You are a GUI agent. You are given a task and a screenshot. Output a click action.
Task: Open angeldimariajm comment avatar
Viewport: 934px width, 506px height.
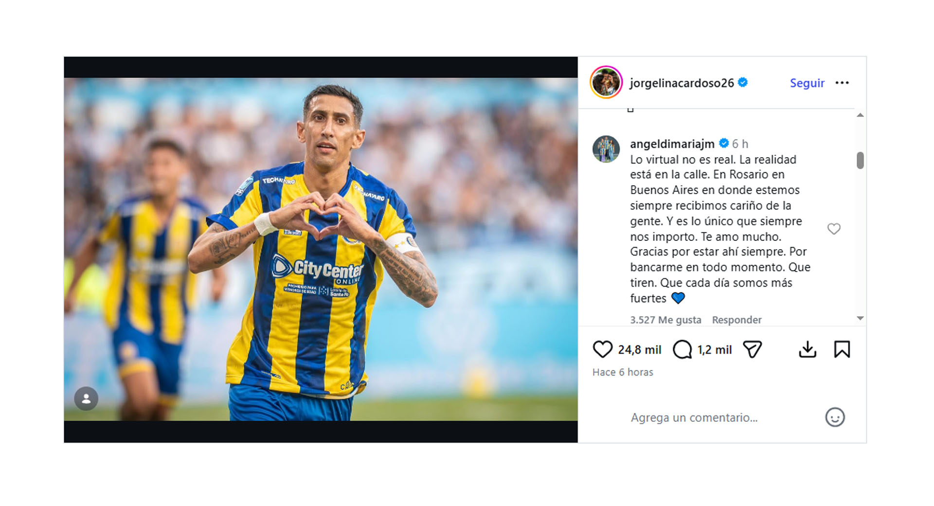click(x=606, y=149)
